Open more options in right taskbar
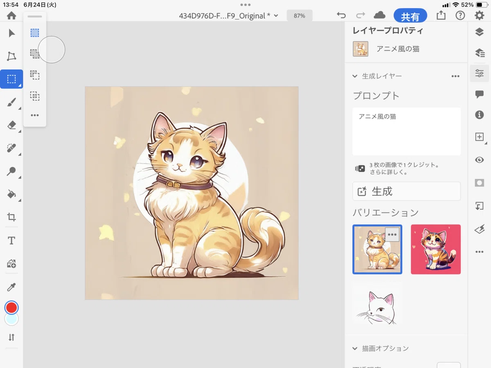491x368 pixels. pos(480,252)
